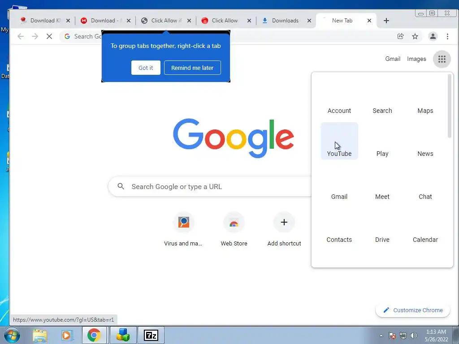Switch to the Click Allow tab with red icon

[225, 21]
